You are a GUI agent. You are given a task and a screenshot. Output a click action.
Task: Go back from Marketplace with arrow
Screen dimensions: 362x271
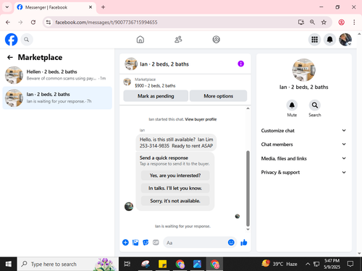[10, 57]
